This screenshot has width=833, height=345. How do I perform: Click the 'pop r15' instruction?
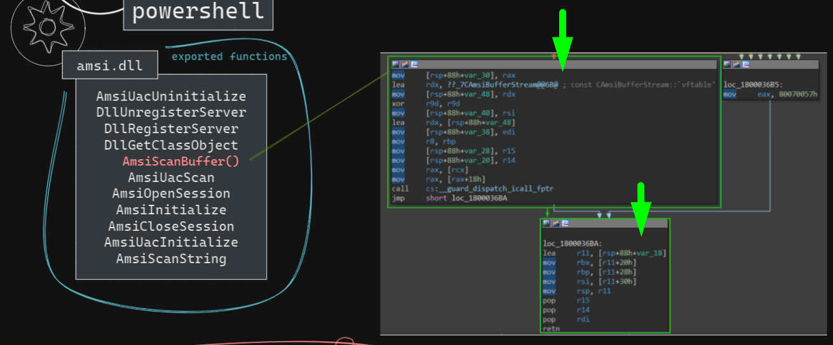[567, 301]
